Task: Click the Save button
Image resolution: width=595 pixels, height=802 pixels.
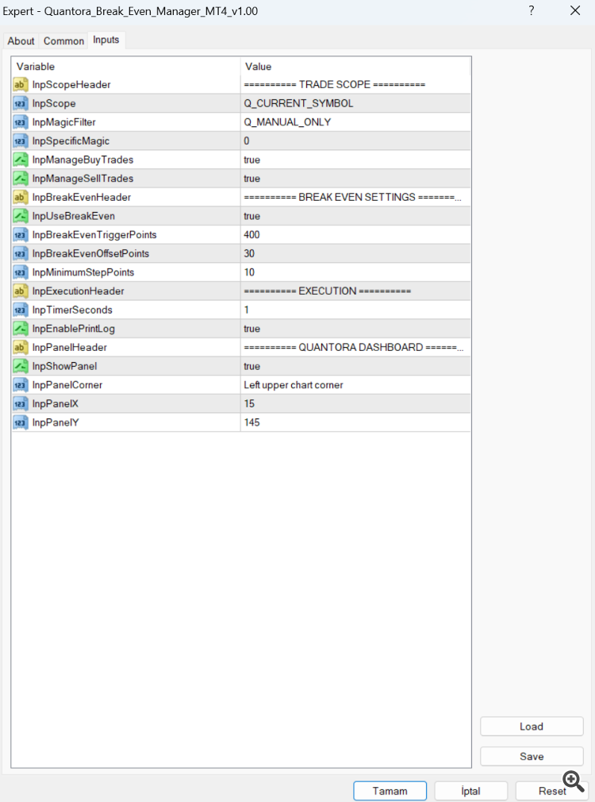Action: 532,757
